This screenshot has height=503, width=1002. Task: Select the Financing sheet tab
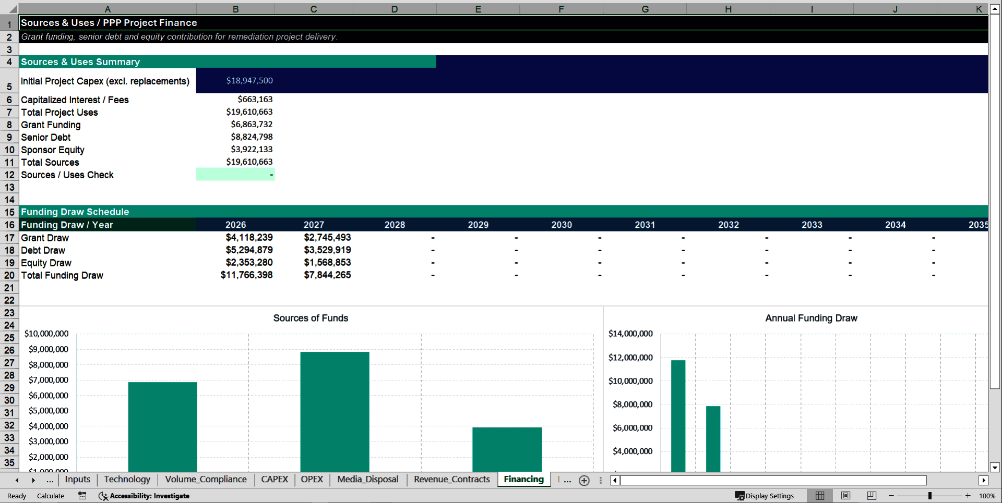(523, 480)
